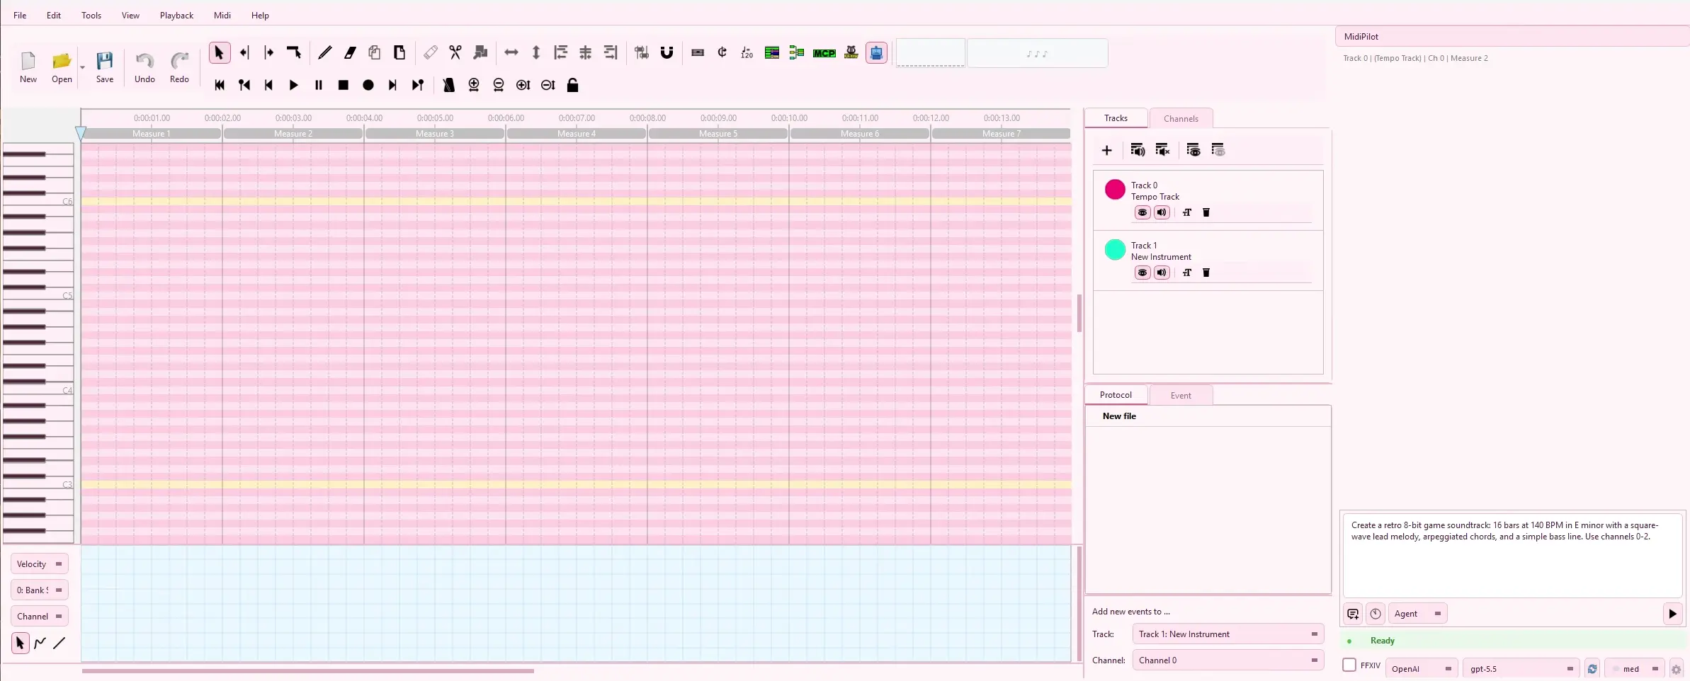The width and height of the screenshot is (1690, 681).
Task: Toggle Track 0 audible speaker
Action: coord(1162,212)
